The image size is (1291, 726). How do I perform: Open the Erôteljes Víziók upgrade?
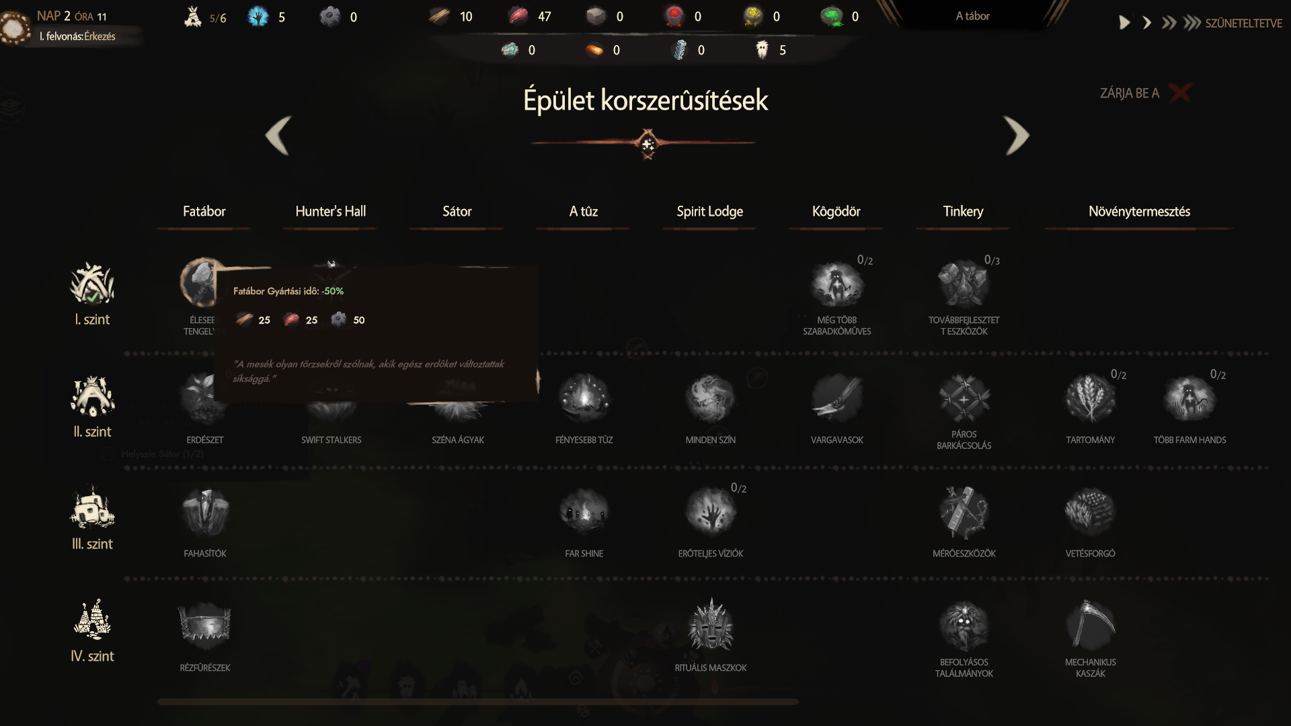click(x=711, y=512)
